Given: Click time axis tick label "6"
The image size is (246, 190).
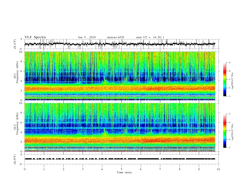Looking at the screenshot, I should click(x=141, y=169).
